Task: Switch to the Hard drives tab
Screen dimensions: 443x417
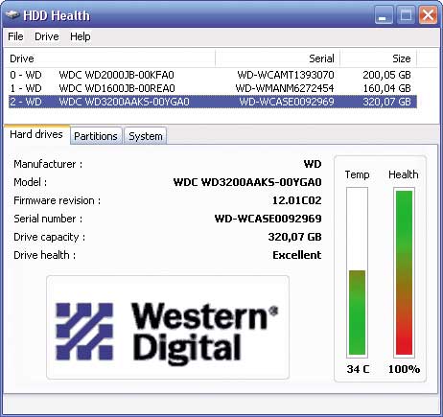Action: tap(36, 134)
